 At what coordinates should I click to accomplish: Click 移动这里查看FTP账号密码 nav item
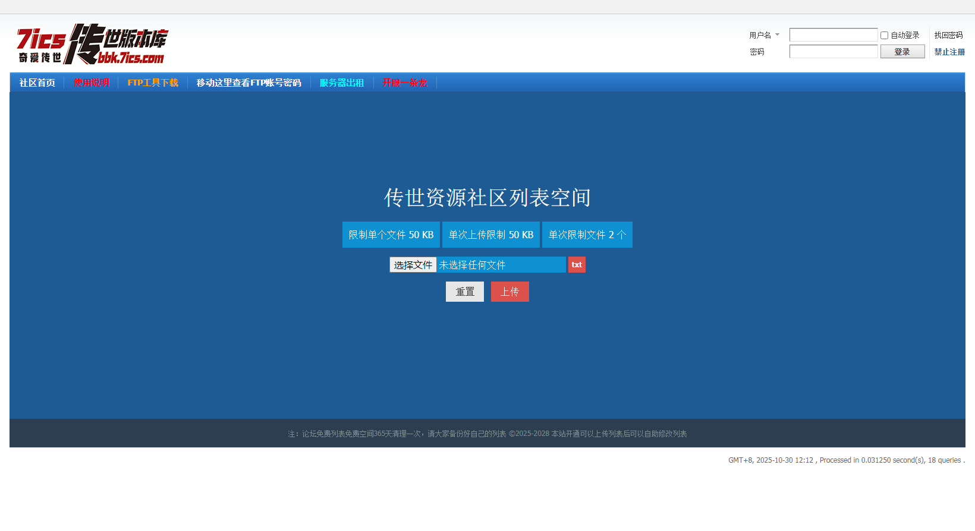[x=249, y=83]
